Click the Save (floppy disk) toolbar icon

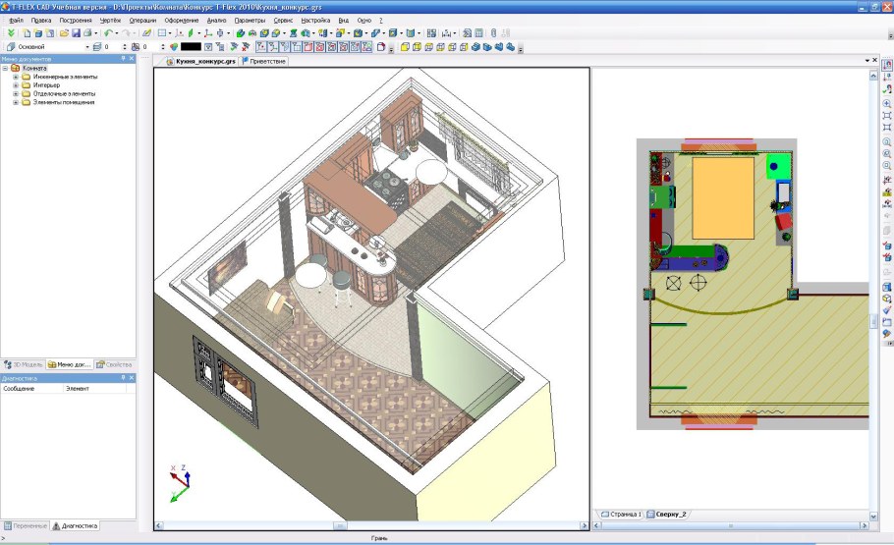(x=75, y=32)
